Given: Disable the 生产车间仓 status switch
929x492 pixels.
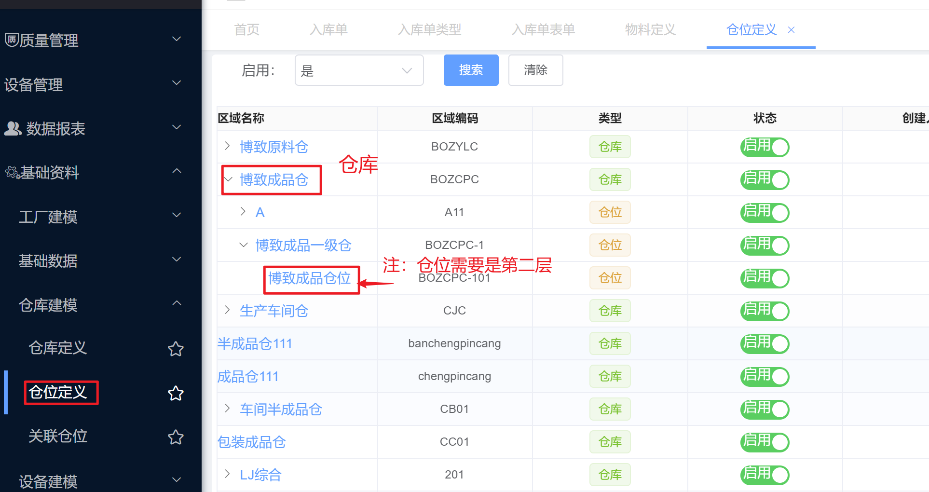Looking at the screenshot, I should click(765, 311).
